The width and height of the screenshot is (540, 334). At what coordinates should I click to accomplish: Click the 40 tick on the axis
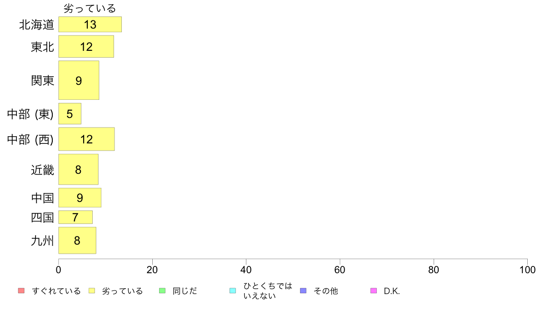[246, 270]
